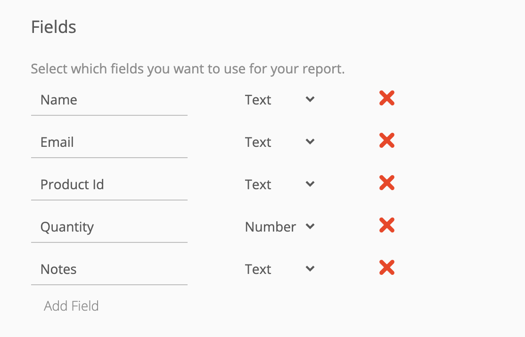The height and width of the screenshot is (337, 525).
Task: Delete the Name field using its red X
Action: tap(386, 98)
